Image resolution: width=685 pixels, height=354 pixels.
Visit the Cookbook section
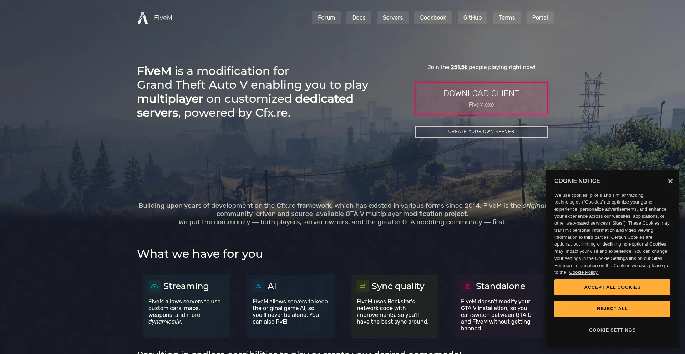(433, 18)
